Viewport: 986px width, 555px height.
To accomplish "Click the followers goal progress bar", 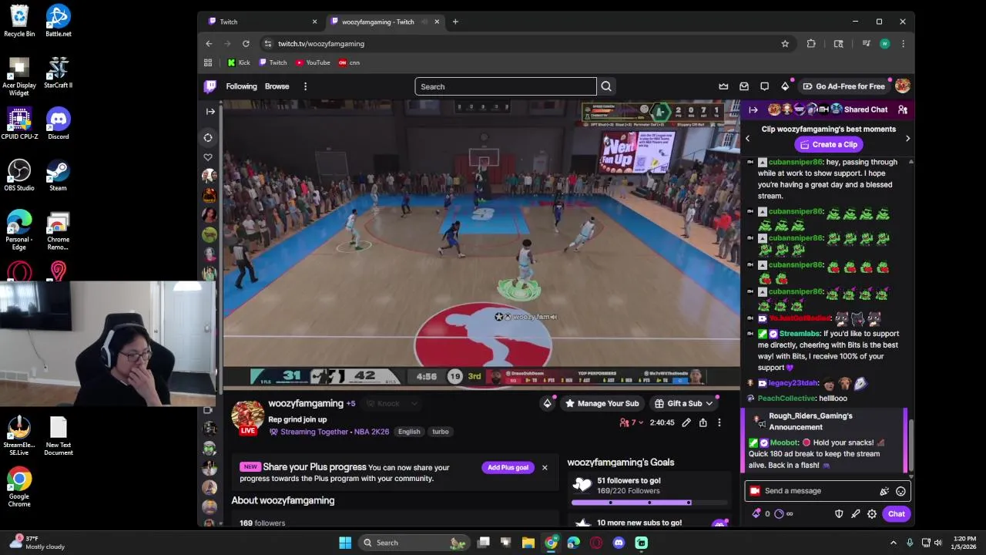I will (651, 503).
